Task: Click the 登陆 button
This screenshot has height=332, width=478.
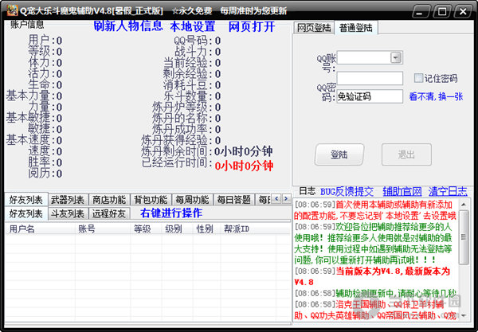Action: click(339, 154)
